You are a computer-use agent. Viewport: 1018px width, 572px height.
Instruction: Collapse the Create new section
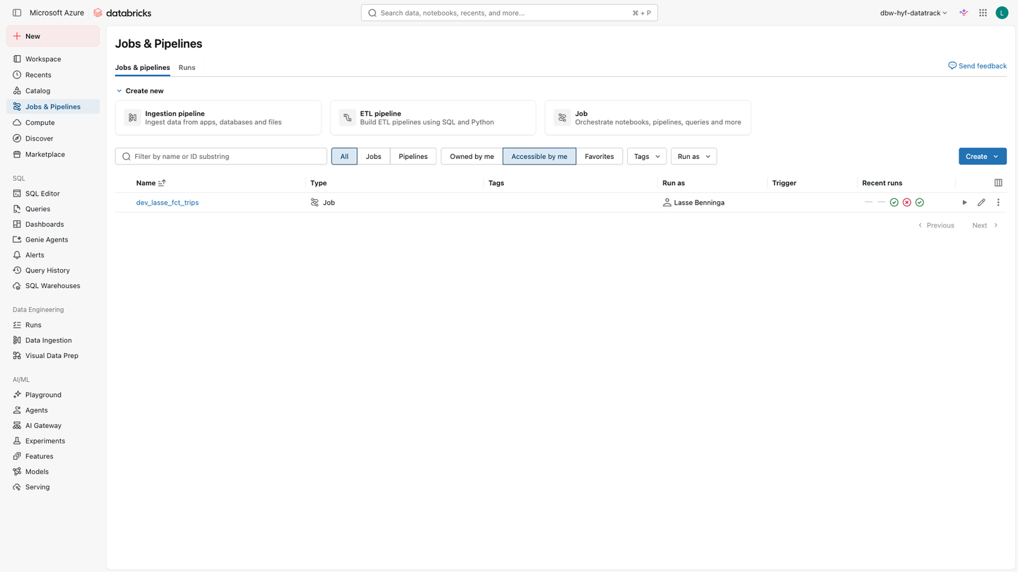[119, 91]
